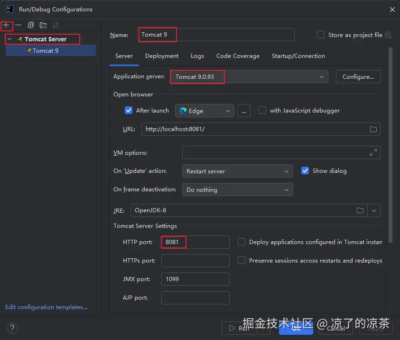The height and width of the screenshot is (340, 400).
Task: Close the Run/Debug Configurations dialog
Action: (x=392, y=9)
